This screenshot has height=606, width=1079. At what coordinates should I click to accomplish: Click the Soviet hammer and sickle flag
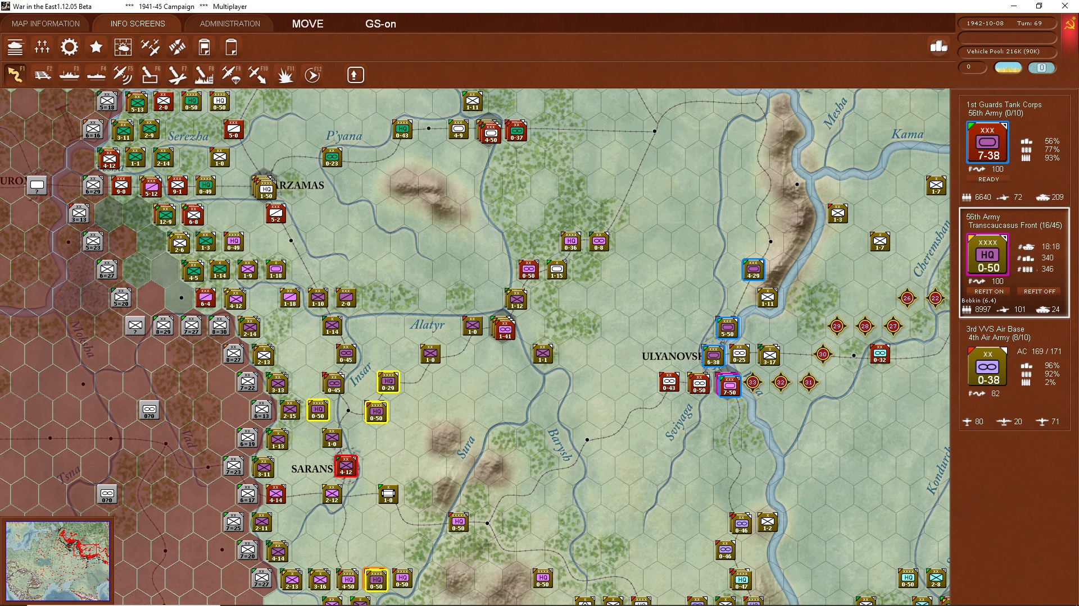pyautogui.click(x=1069, y=24)
